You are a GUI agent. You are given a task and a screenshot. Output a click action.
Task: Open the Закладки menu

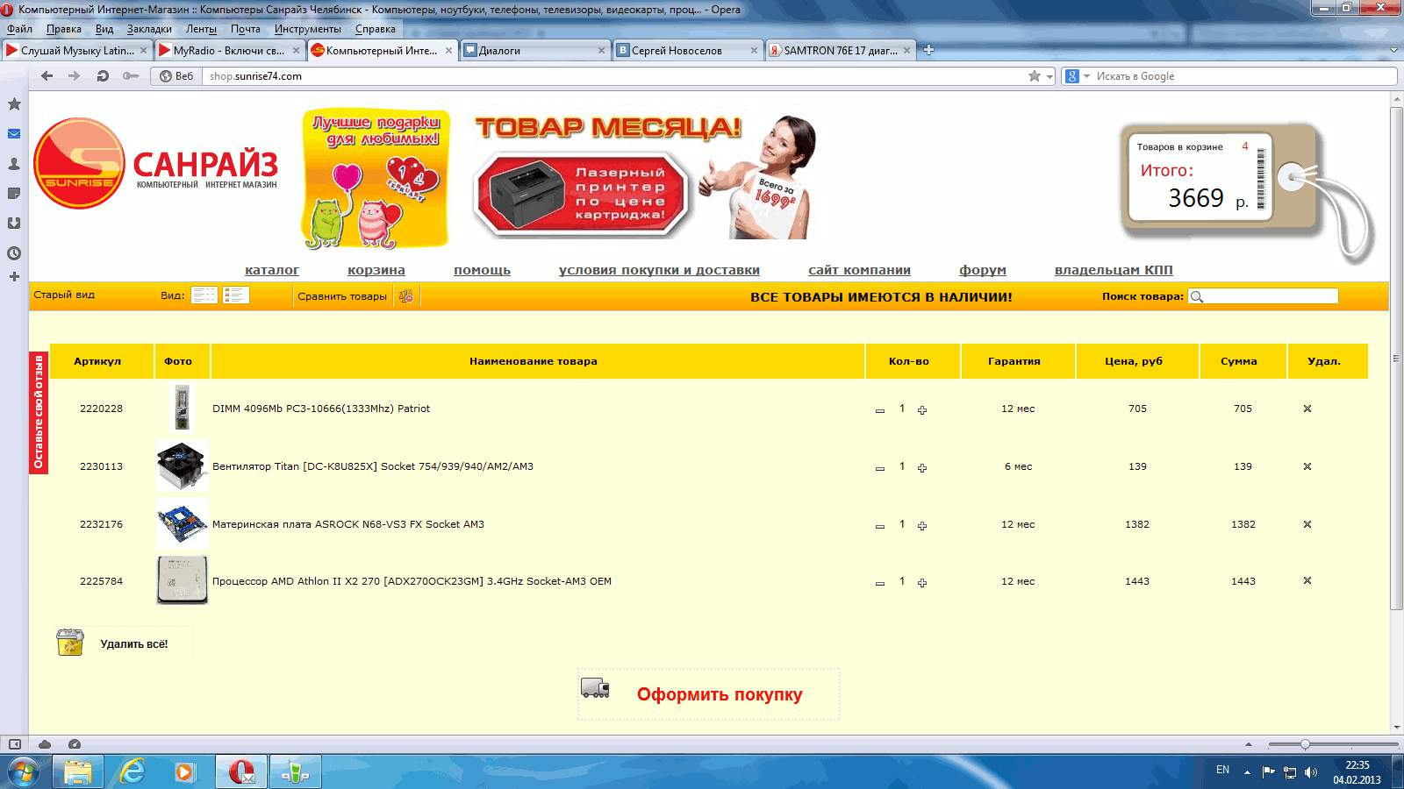(149, 29)
